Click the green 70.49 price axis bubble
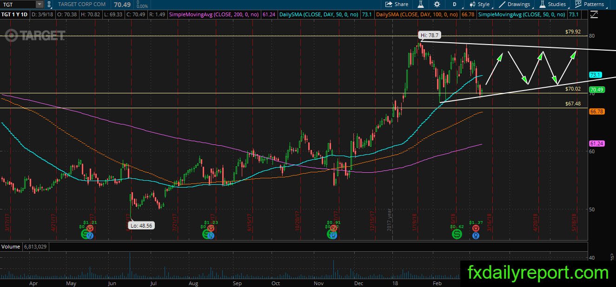Screen dimensions: 616x287 click(x=596, y=90)
